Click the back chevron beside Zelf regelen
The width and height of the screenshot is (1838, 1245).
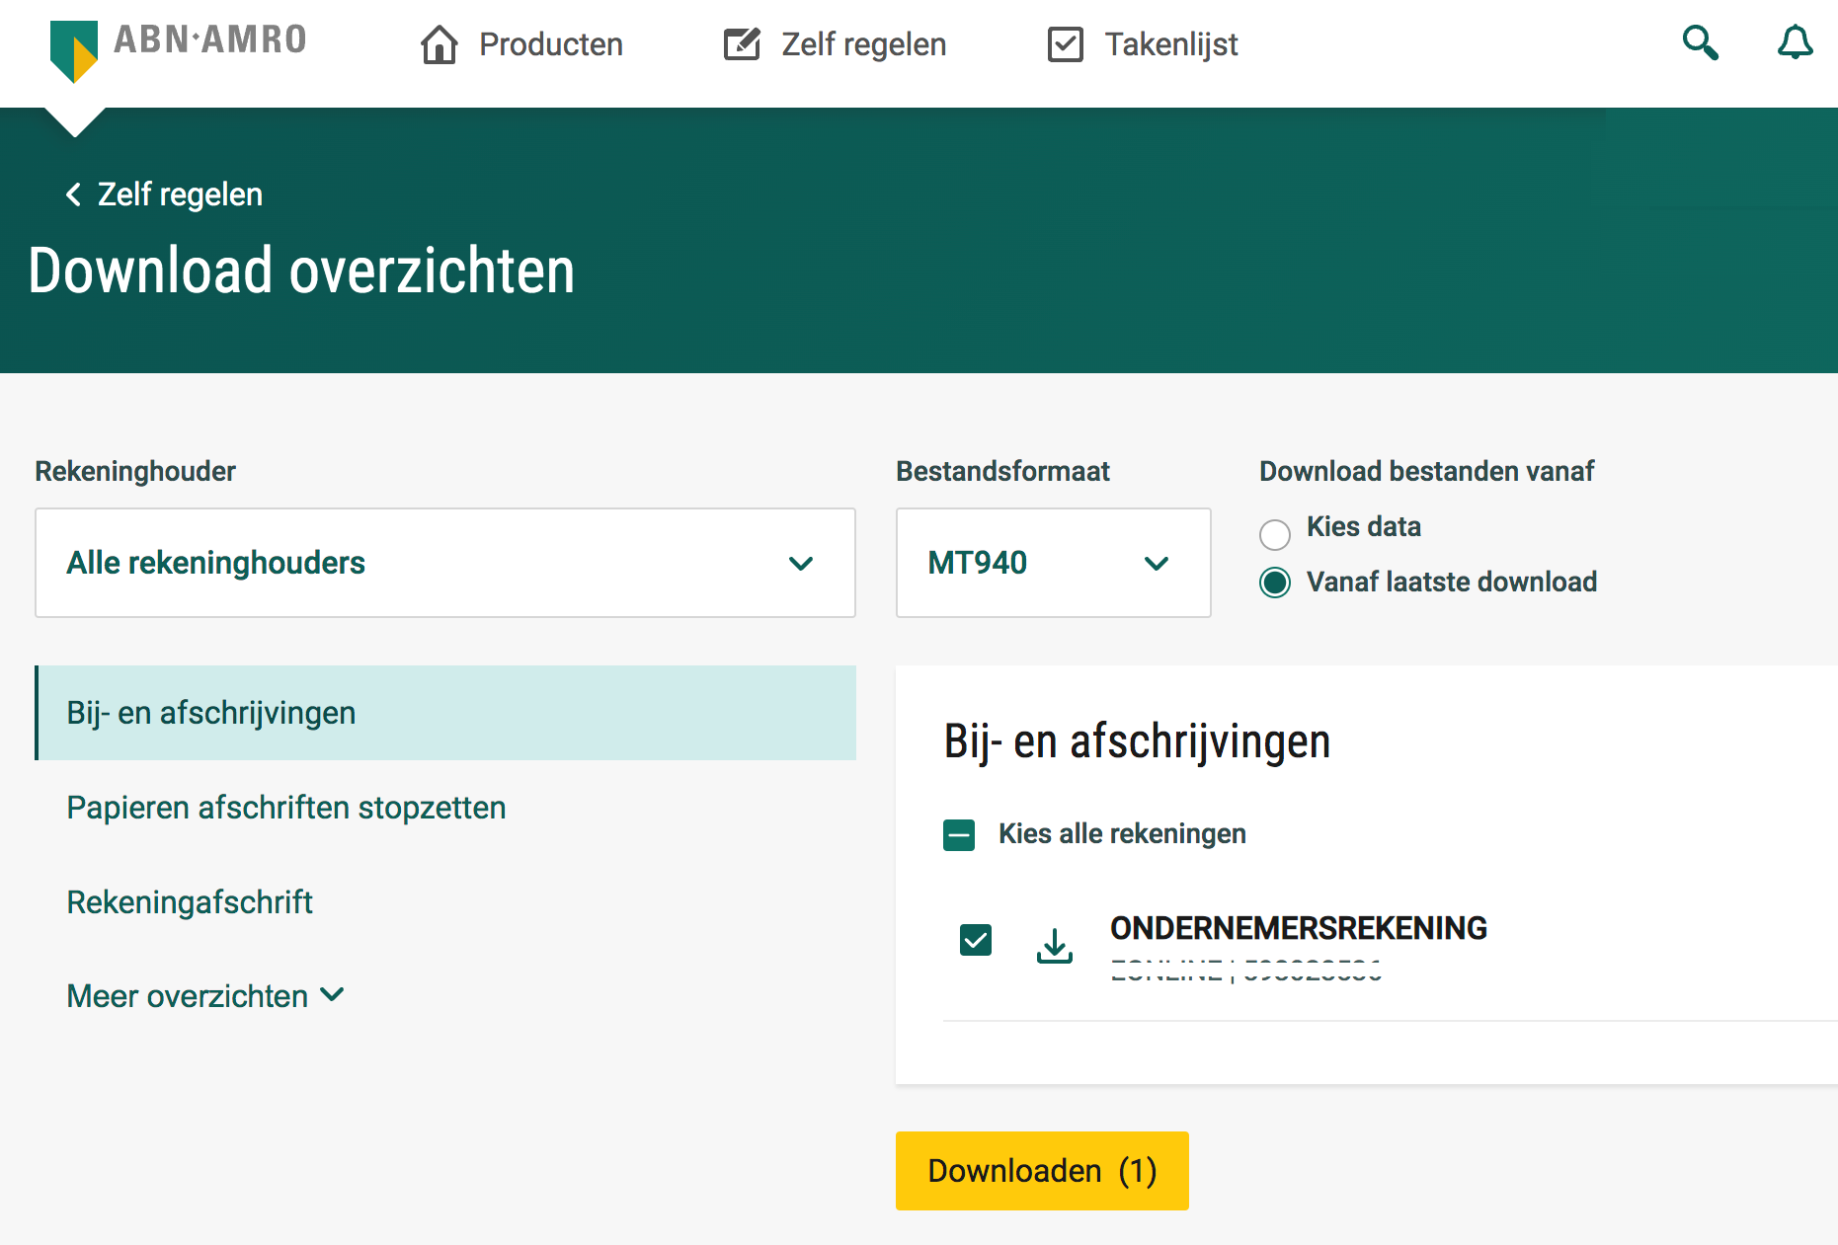[x=73, y=195]
